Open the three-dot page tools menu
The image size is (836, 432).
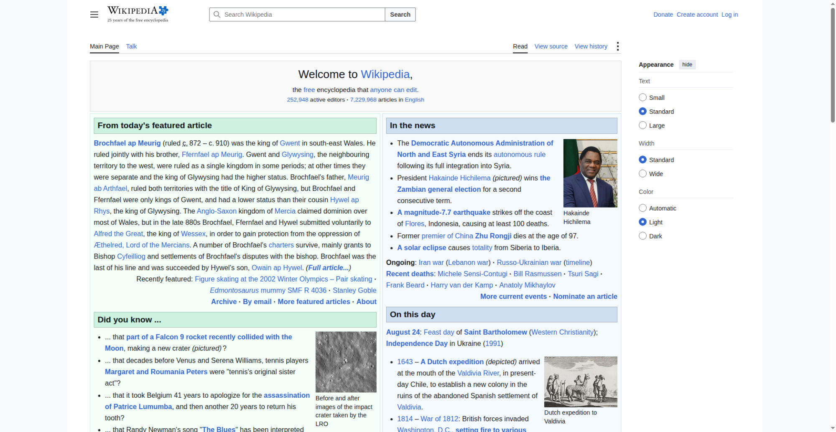(x=617, y=46)
